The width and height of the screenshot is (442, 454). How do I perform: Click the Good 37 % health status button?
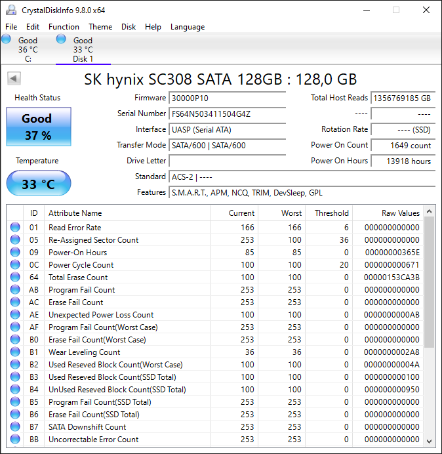coord(39,127)
